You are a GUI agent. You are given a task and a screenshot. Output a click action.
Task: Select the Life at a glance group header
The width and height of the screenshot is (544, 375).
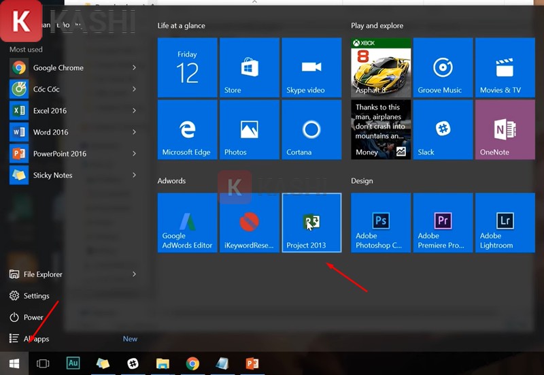181,26
